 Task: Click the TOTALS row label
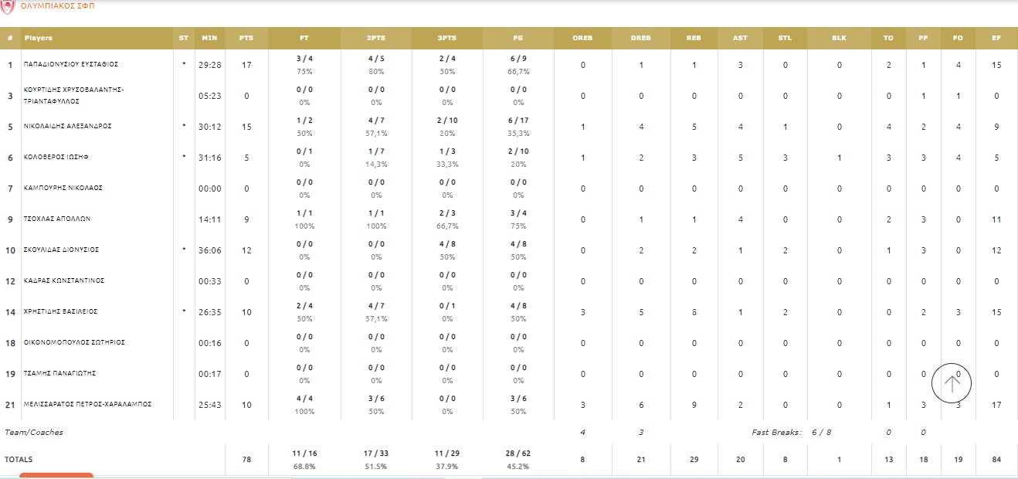[x=19, y=460]
